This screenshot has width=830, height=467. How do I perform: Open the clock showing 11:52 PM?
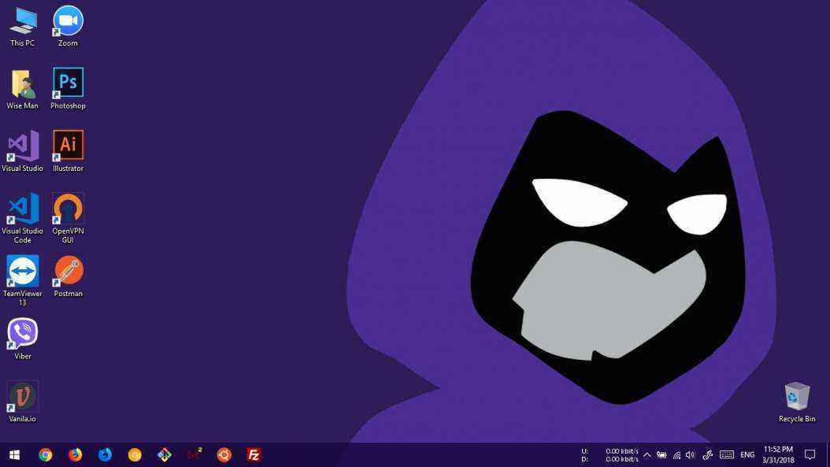pyautogui.click(x=778, y=455)
